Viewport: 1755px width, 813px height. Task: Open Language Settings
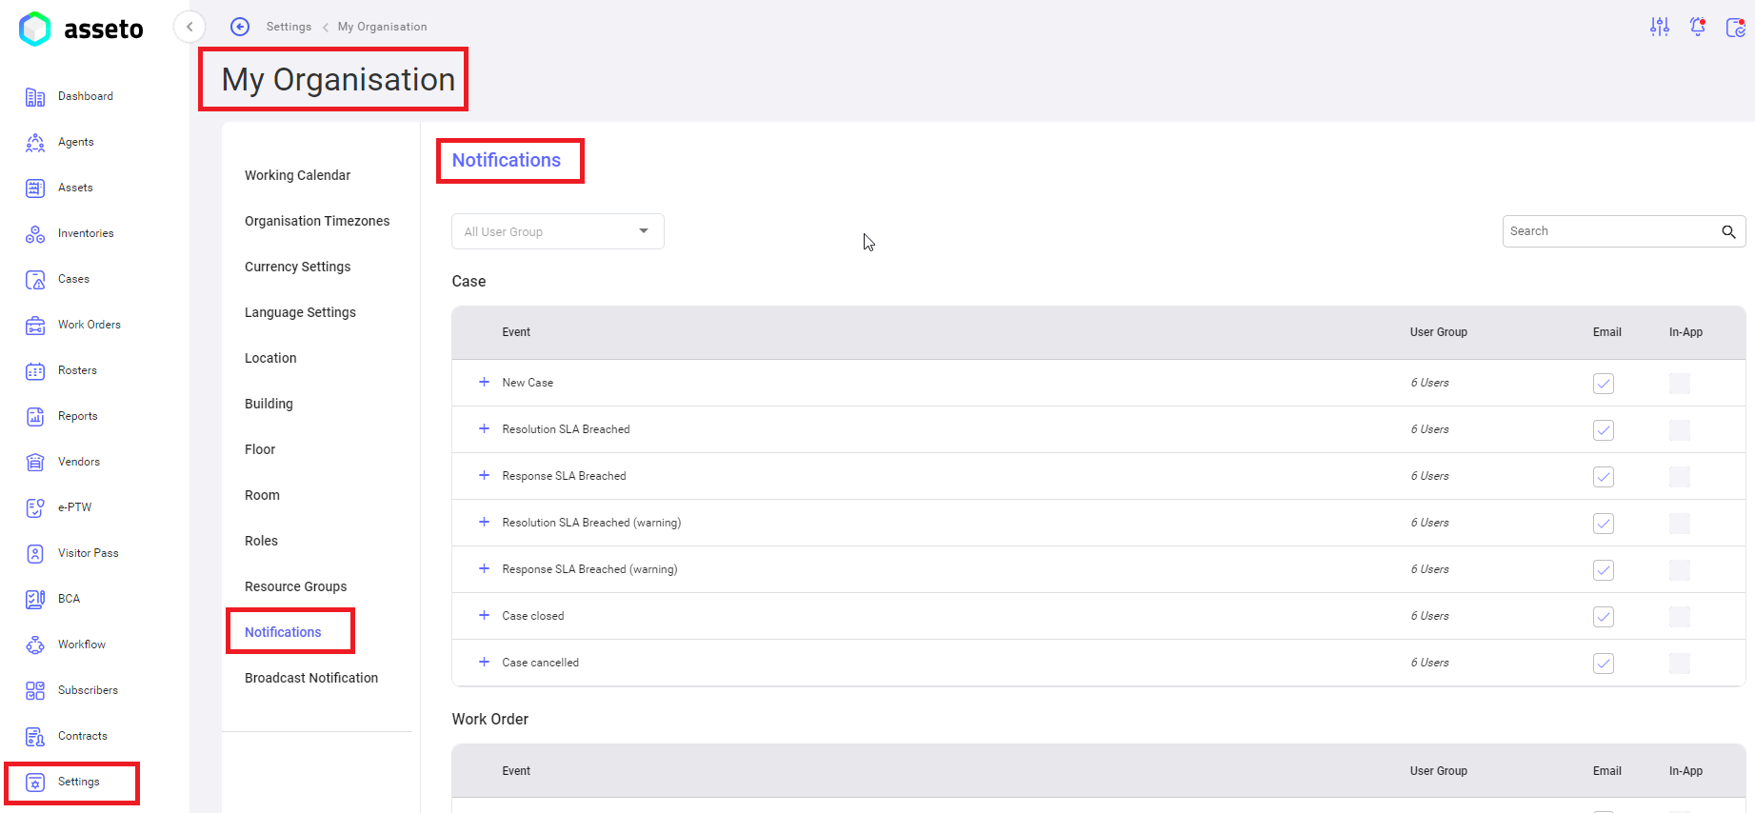click(x=300, y=312)
